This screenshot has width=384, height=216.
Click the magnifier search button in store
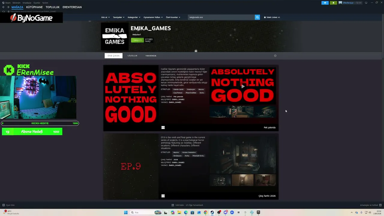click(257, 17)
